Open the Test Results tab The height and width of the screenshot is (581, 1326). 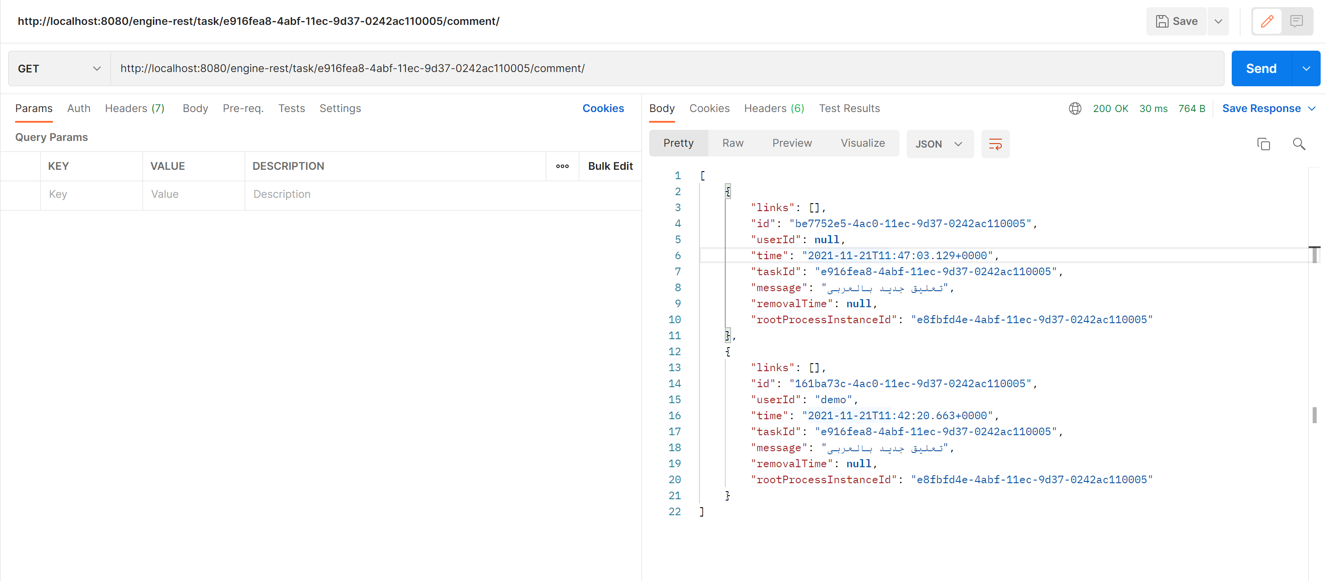pyautogui.click(x=849, y=108)
